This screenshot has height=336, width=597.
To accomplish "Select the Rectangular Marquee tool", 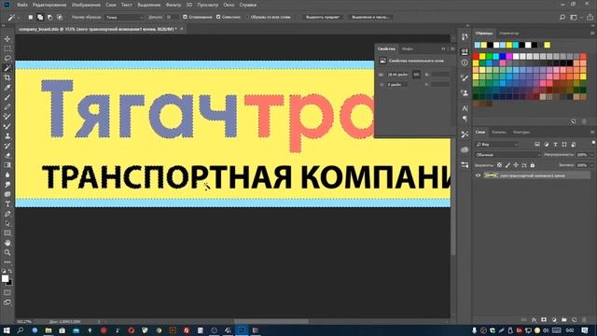I will (7, 49).
